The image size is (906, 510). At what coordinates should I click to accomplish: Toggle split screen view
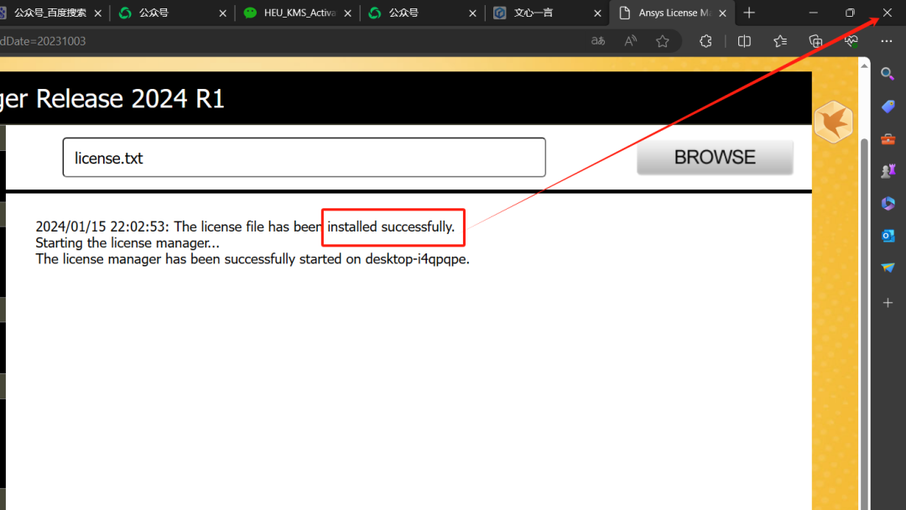point(744,41)
